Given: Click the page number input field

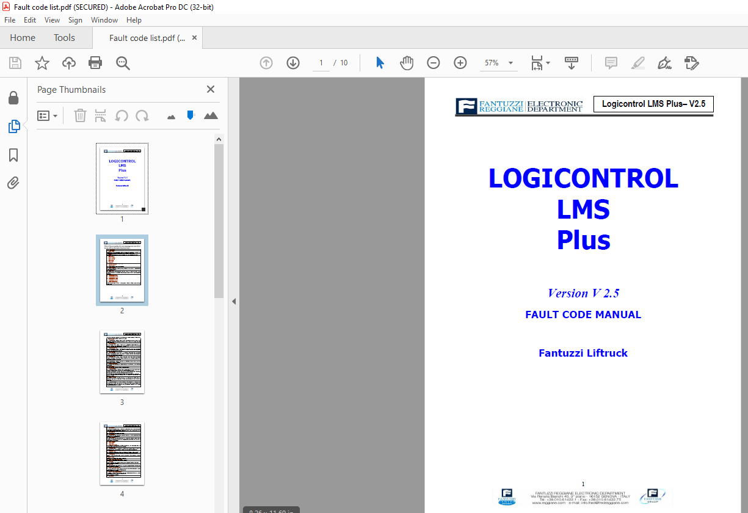Looking at the screenshot, I should click(x=321, y=63).
